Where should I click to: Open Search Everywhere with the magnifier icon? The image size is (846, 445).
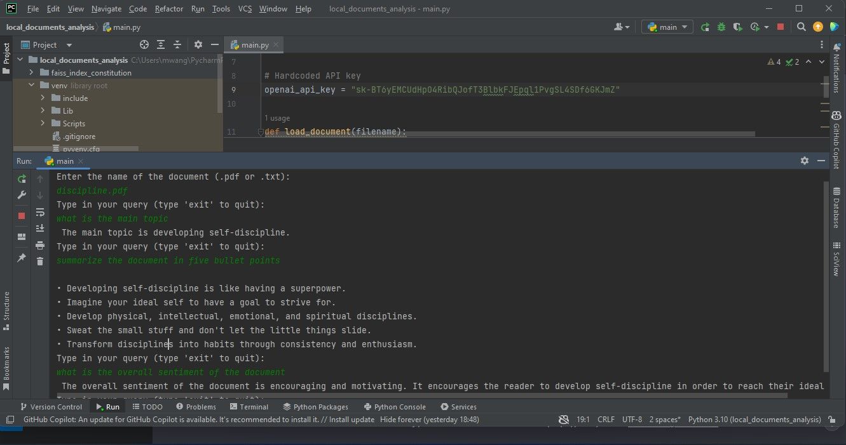(x=801, y=27)
